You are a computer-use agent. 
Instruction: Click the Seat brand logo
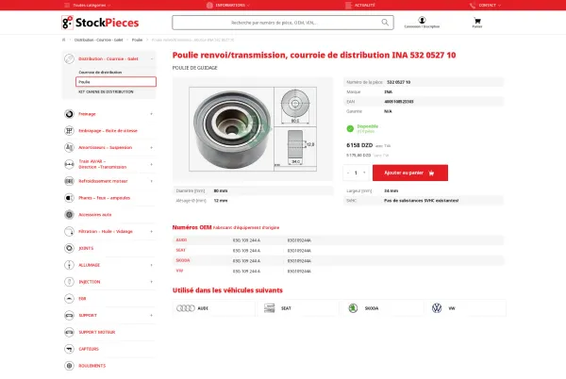pos(269,308)
